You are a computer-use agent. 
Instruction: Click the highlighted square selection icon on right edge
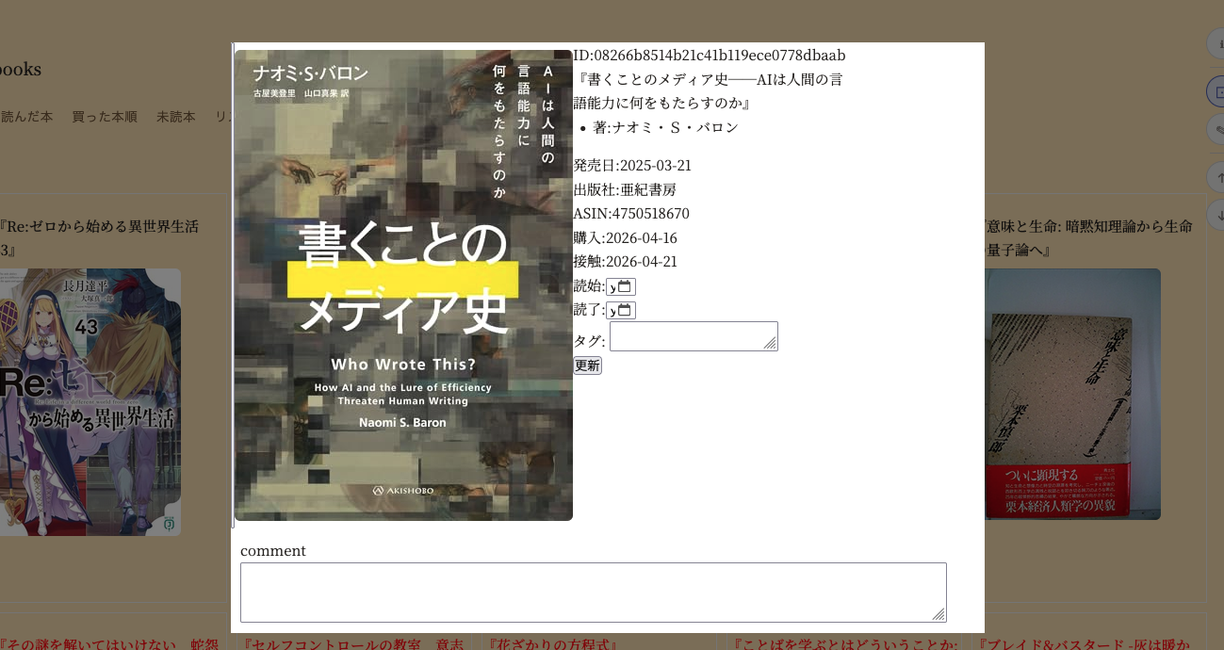(1218, 91)
